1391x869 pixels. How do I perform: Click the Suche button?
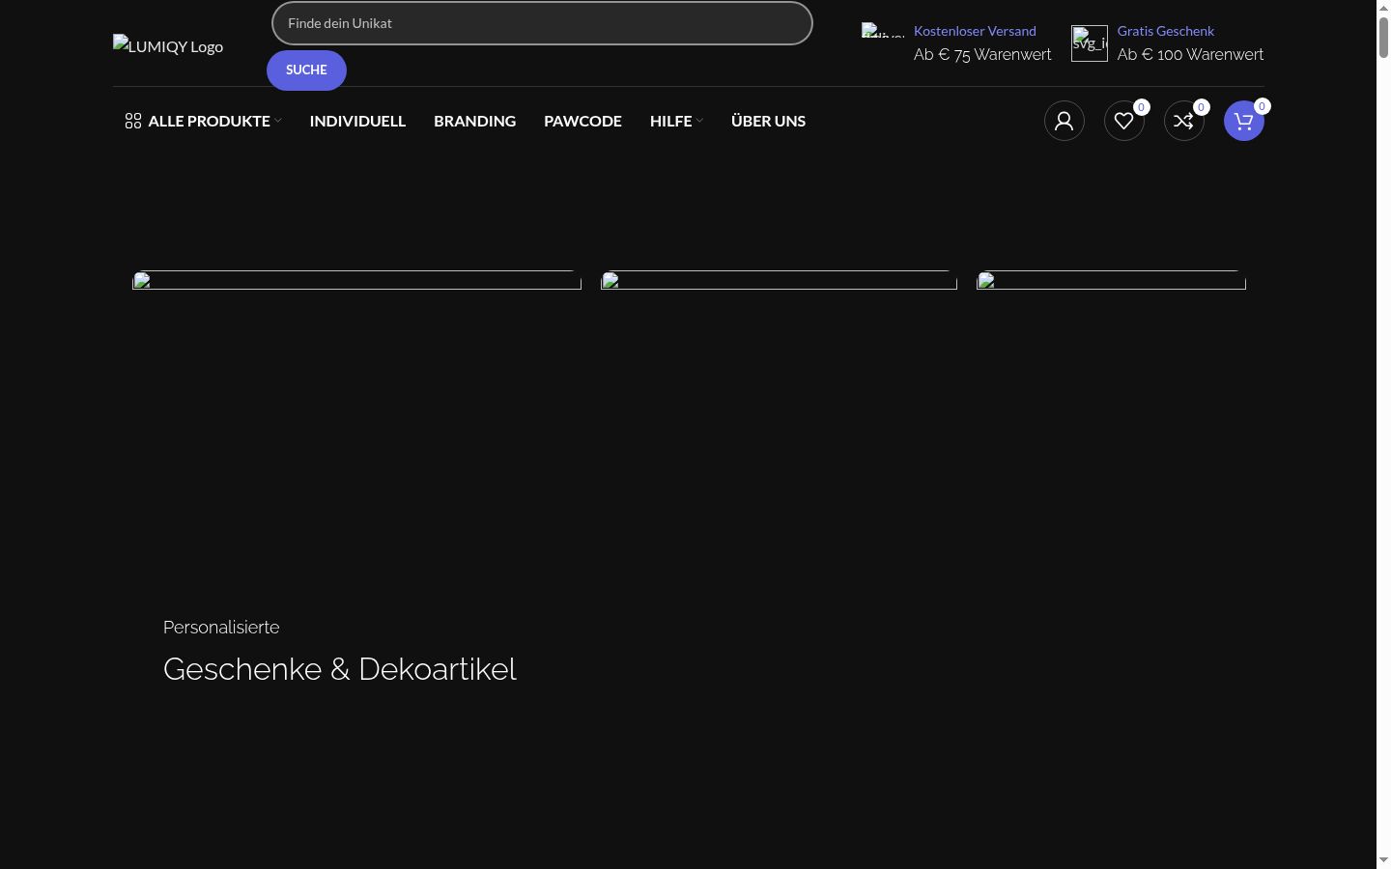pyautogui.click(x=306, y=70)
